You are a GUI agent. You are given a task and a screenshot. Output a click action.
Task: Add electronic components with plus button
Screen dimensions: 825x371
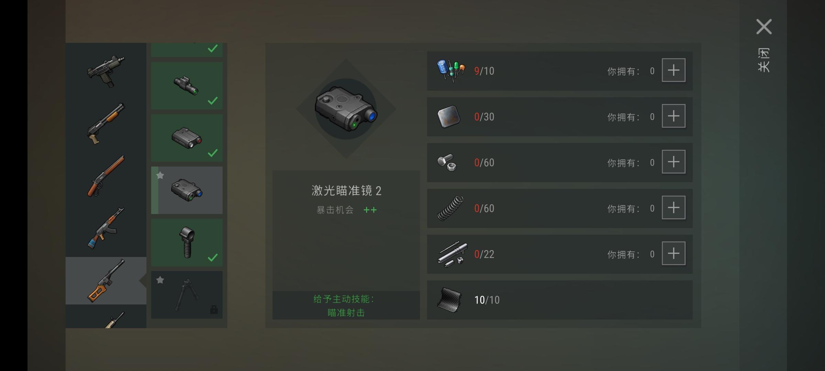674,70
